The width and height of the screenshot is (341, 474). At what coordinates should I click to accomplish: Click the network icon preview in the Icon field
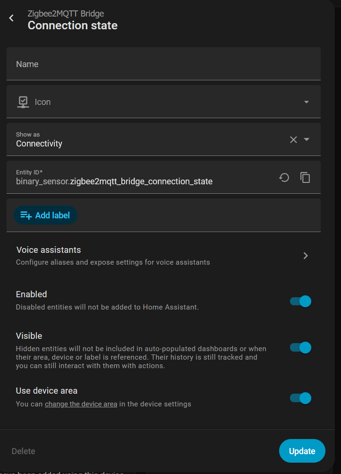(23, 102)
